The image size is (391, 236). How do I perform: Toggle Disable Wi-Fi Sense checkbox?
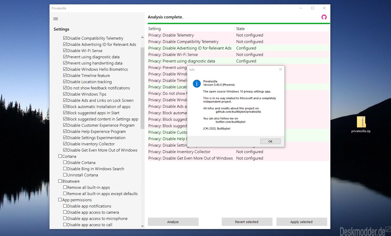[65, 51]
